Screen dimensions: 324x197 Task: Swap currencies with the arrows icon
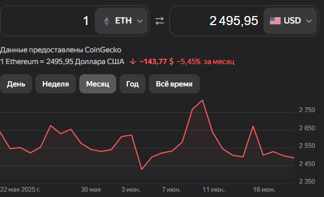(160, 21)
